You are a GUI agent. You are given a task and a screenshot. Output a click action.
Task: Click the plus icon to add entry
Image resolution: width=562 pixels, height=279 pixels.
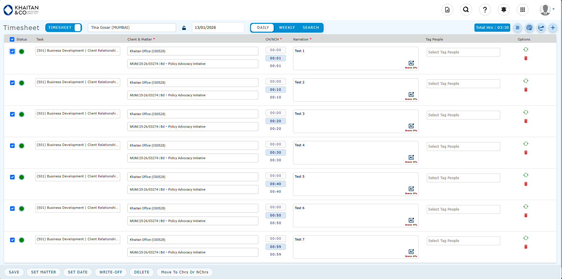pos(553,28)
